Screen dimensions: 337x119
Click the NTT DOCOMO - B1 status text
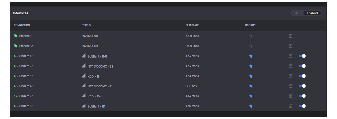tap(100, 87)
